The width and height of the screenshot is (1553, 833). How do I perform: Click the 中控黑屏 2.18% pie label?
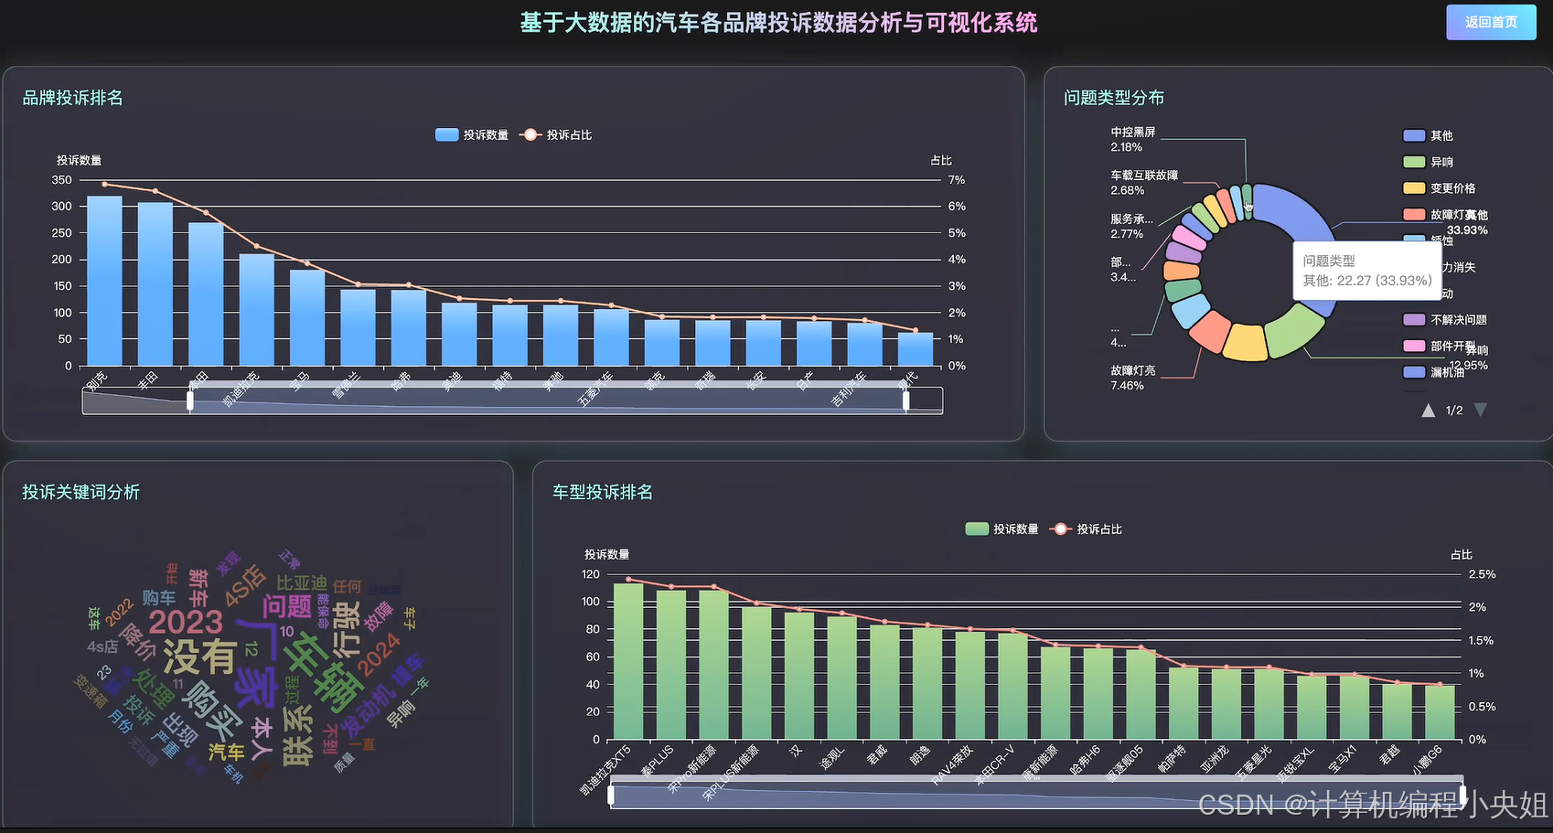click(1133, 140)
